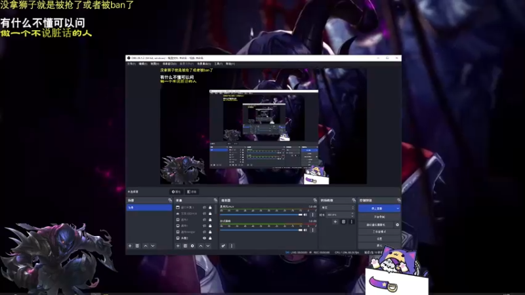Open advanced audio properties gears icon
Viewport: 525px width, 295px height.
coord(223,246)
